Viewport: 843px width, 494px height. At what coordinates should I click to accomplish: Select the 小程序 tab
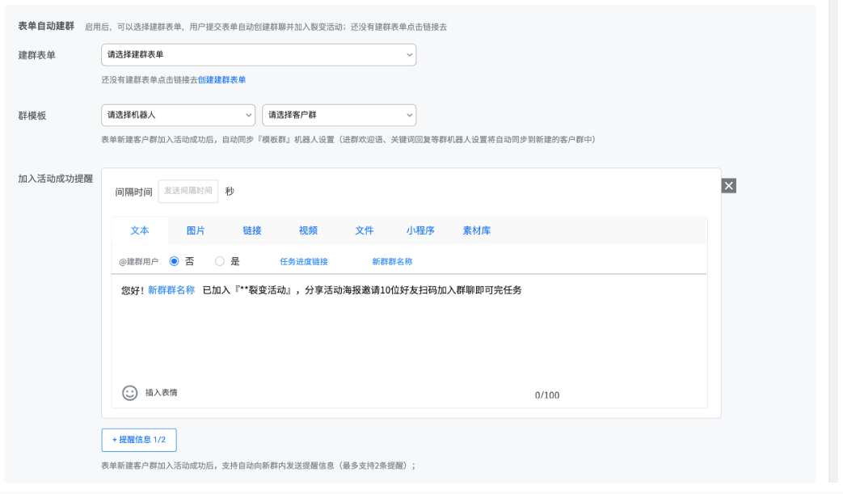click(x=421, y=230)
